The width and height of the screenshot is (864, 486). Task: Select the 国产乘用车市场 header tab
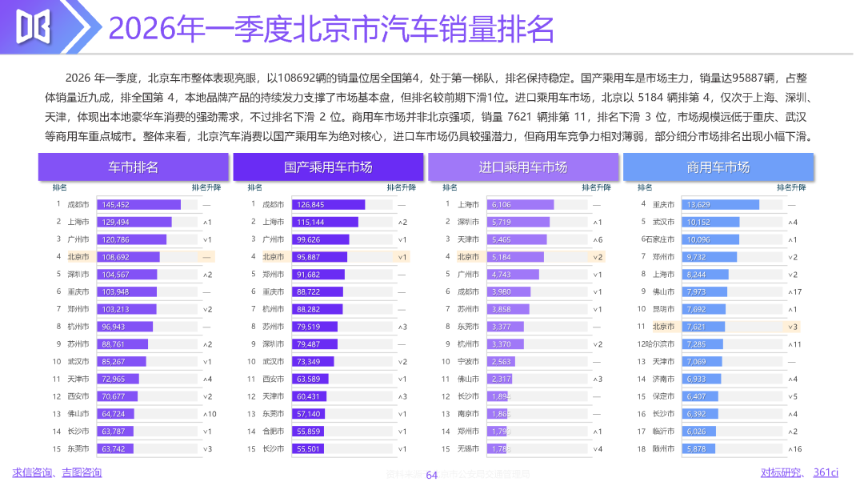(329, 167)
